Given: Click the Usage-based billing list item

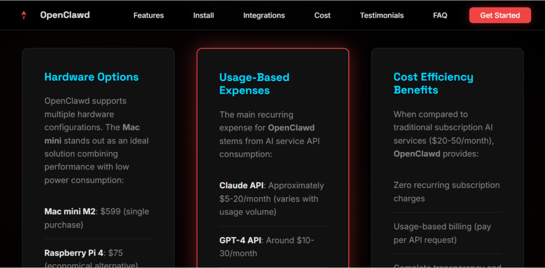Looking at the screenshot, I should [442, 233].
